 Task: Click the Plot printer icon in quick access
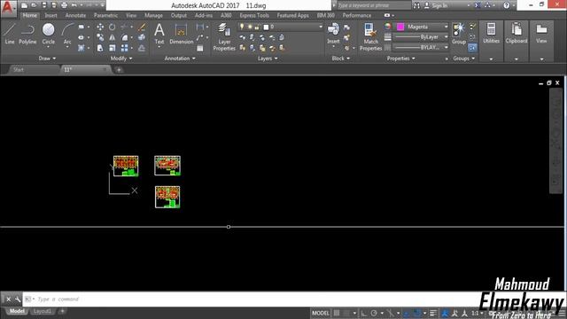coord(64,5)
